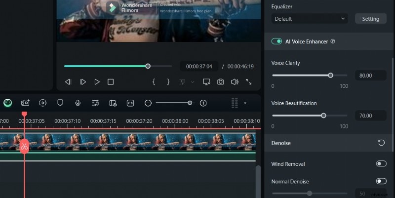Click the timeline ruler at 00:00:38:00
Viewport: 395px width, 198px height.
(x=175, y=121)
